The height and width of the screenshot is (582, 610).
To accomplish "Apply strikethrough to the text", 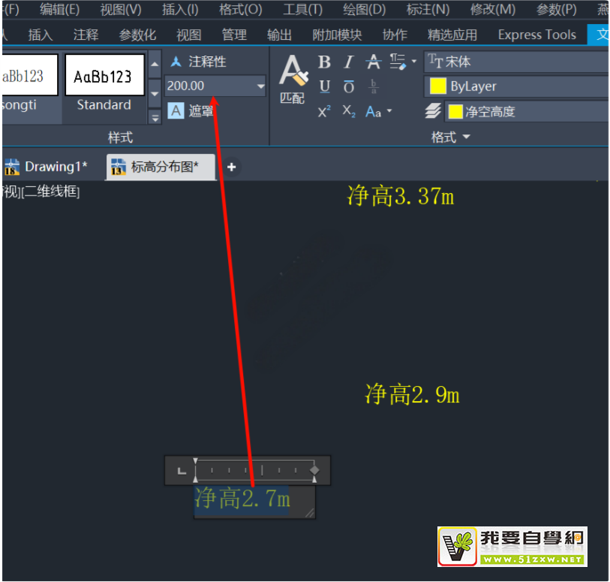I will 373,62.
